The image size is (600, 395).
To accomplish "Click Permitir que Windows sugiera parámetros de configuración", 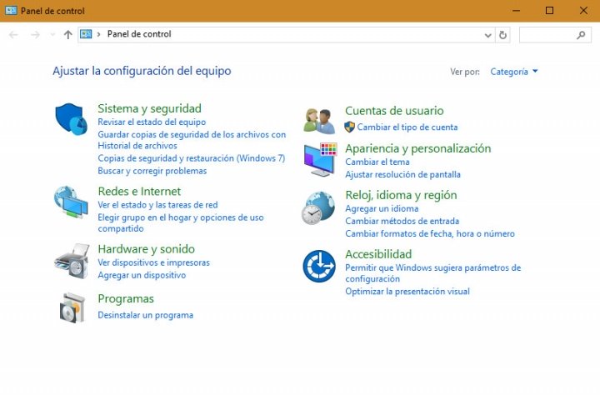I will click(x=432, y=273).
